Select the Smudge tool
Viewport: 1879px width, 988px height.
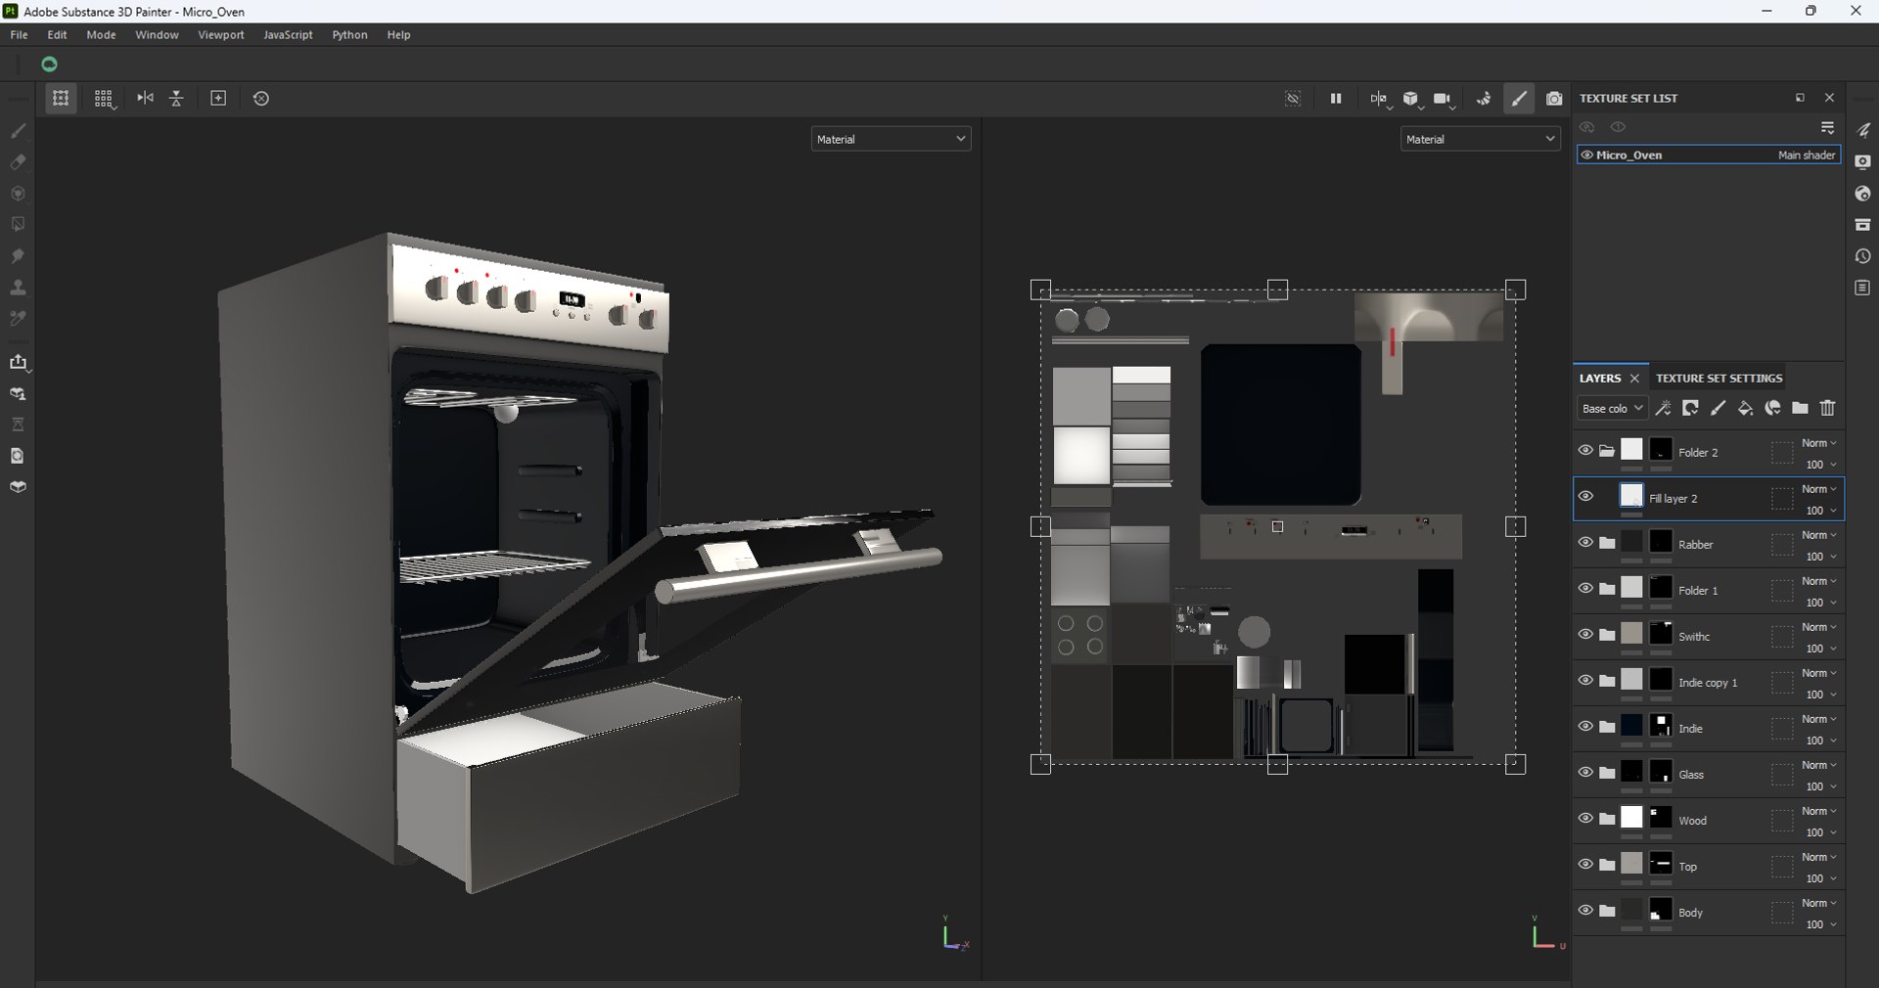point(18,255)
